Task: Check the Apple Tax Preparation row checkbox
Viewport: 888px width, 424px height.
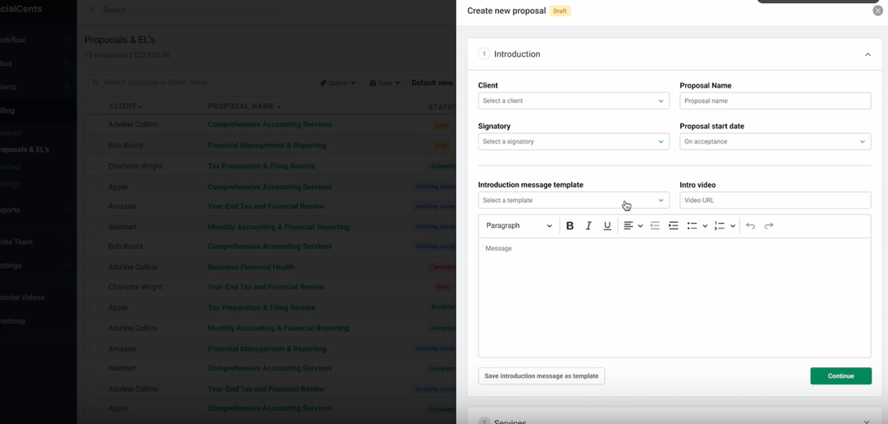Action: 93,308
